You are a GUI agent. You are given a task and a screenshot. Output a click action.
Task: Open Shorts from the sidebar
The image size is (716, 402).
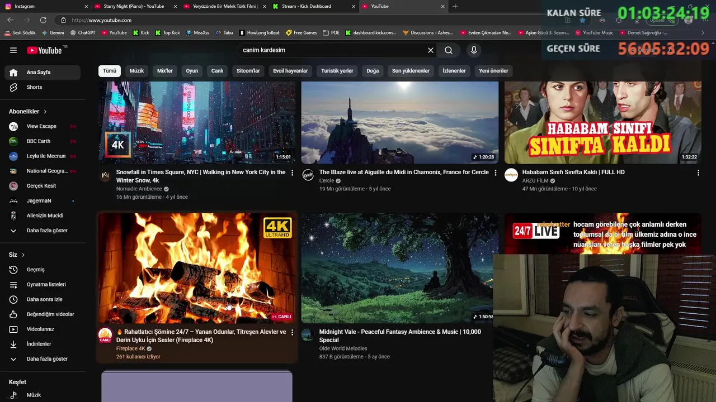click(x=43, y=87)
